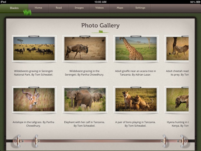
Task: View the giraffe near acacia tree photo
Action: pyautogui.click(x=136, y=49)
